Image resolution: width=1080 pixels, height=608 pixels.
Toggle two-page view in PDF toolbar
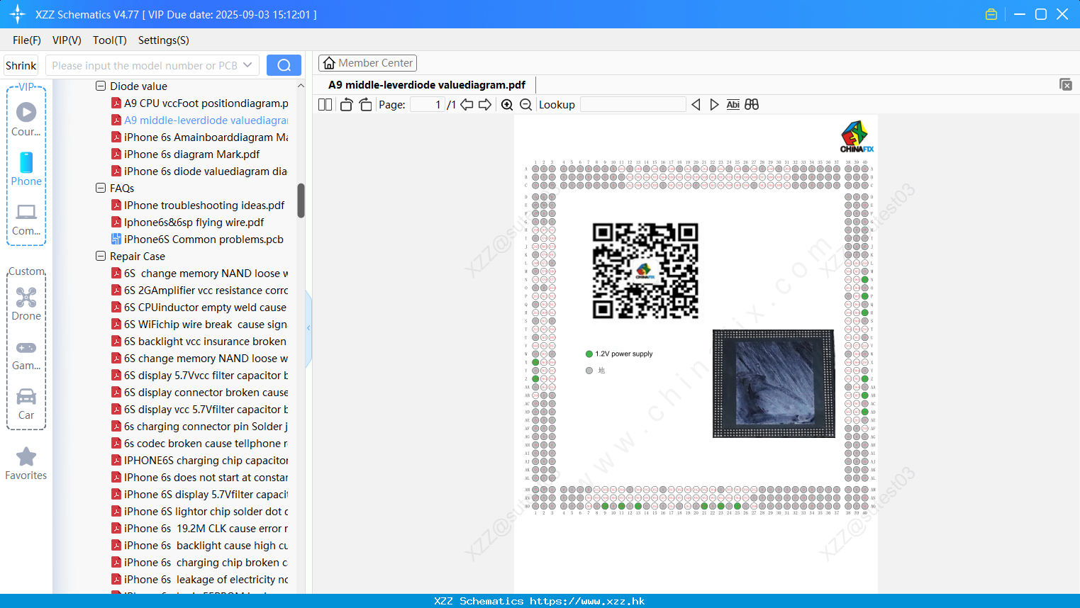(325, 104)
